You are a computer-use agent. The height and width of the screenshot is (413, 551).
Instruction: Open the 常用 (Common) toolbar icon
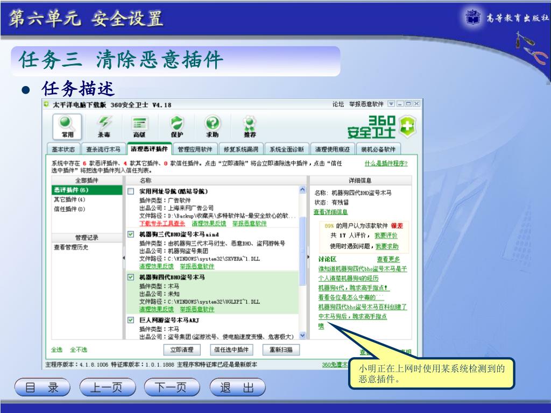click(x=67, y=126)
